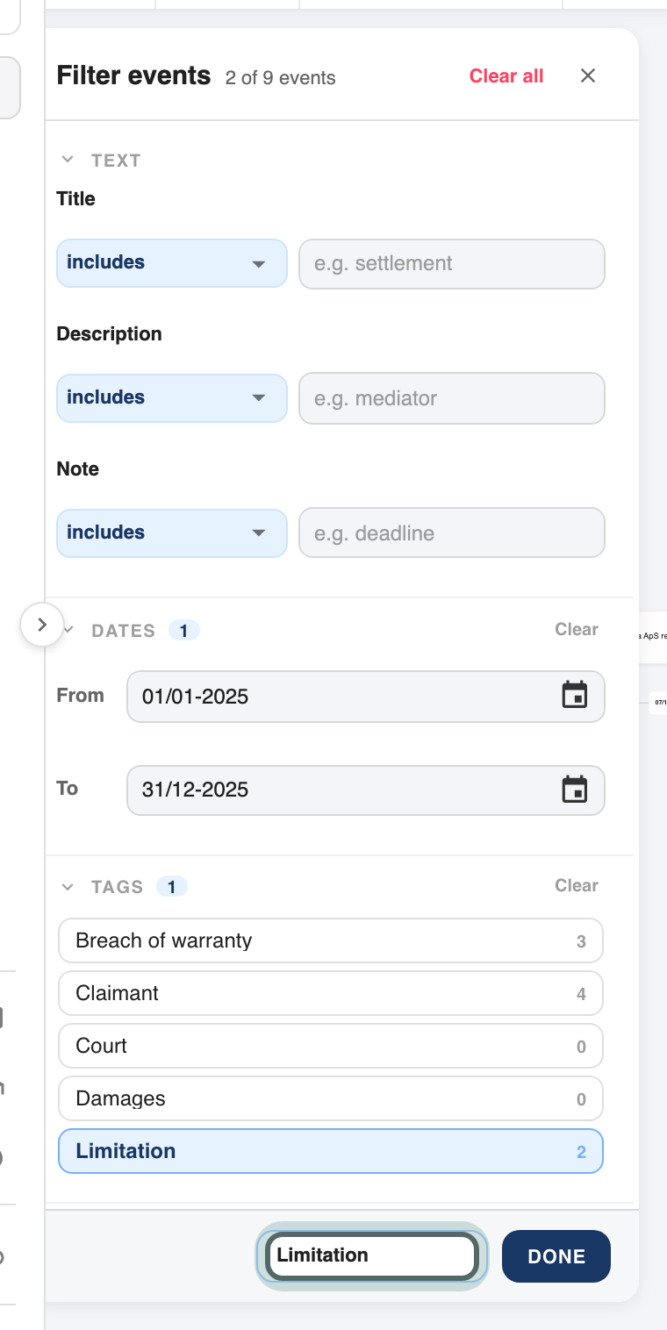Image resolution: width=667 pixels, height=1330 pixels.
Task: Focus the Note text field
Action: click(x=452, y=533)
